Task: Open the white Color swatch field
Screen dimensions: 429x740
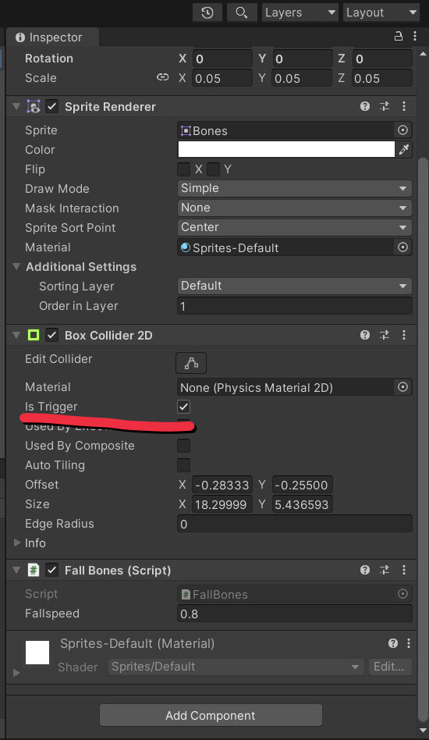Action: (x=286, y=150)
